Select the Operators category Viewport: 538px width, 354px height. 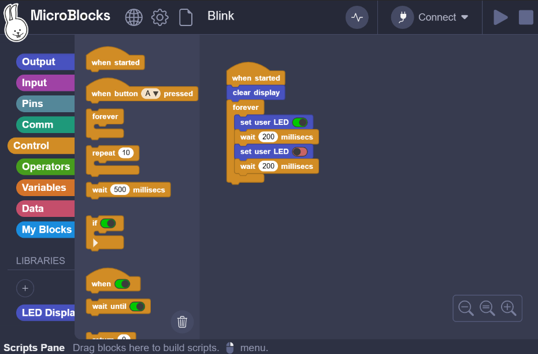45,167
